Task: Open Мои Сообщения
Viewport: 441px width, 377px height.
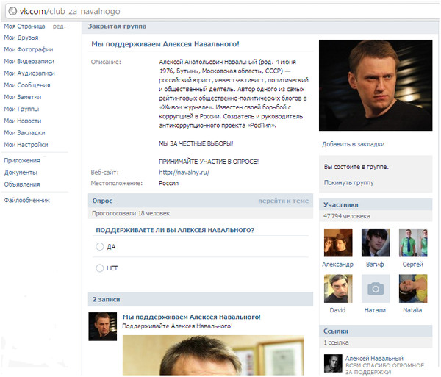Action: (x=27, y=85)
